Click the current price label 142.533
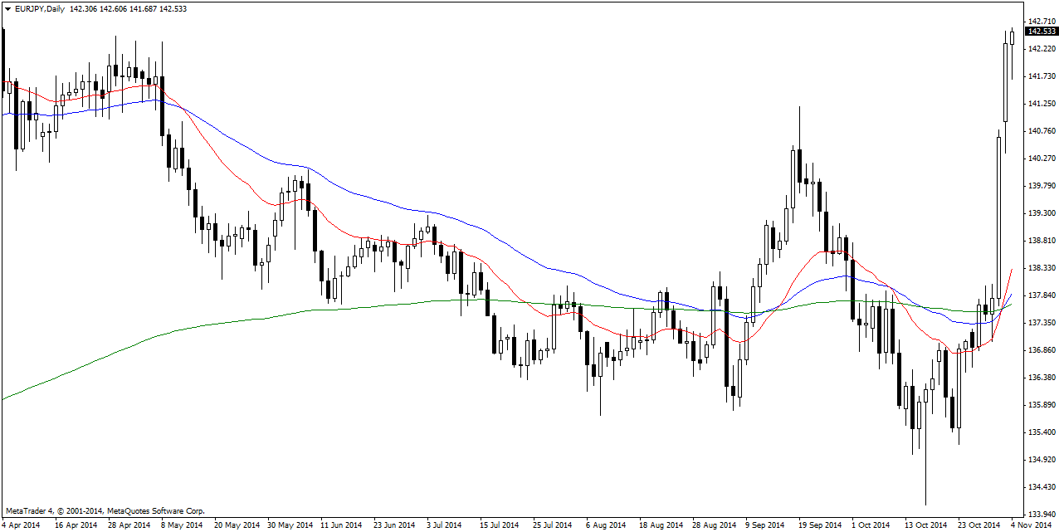 [x=1042, y=32]
